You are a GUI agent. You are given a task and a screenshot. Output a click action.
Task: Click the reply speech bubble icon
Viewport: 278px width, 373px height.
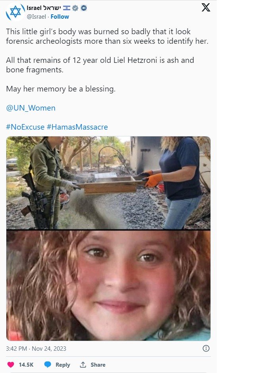pos(48,364)
